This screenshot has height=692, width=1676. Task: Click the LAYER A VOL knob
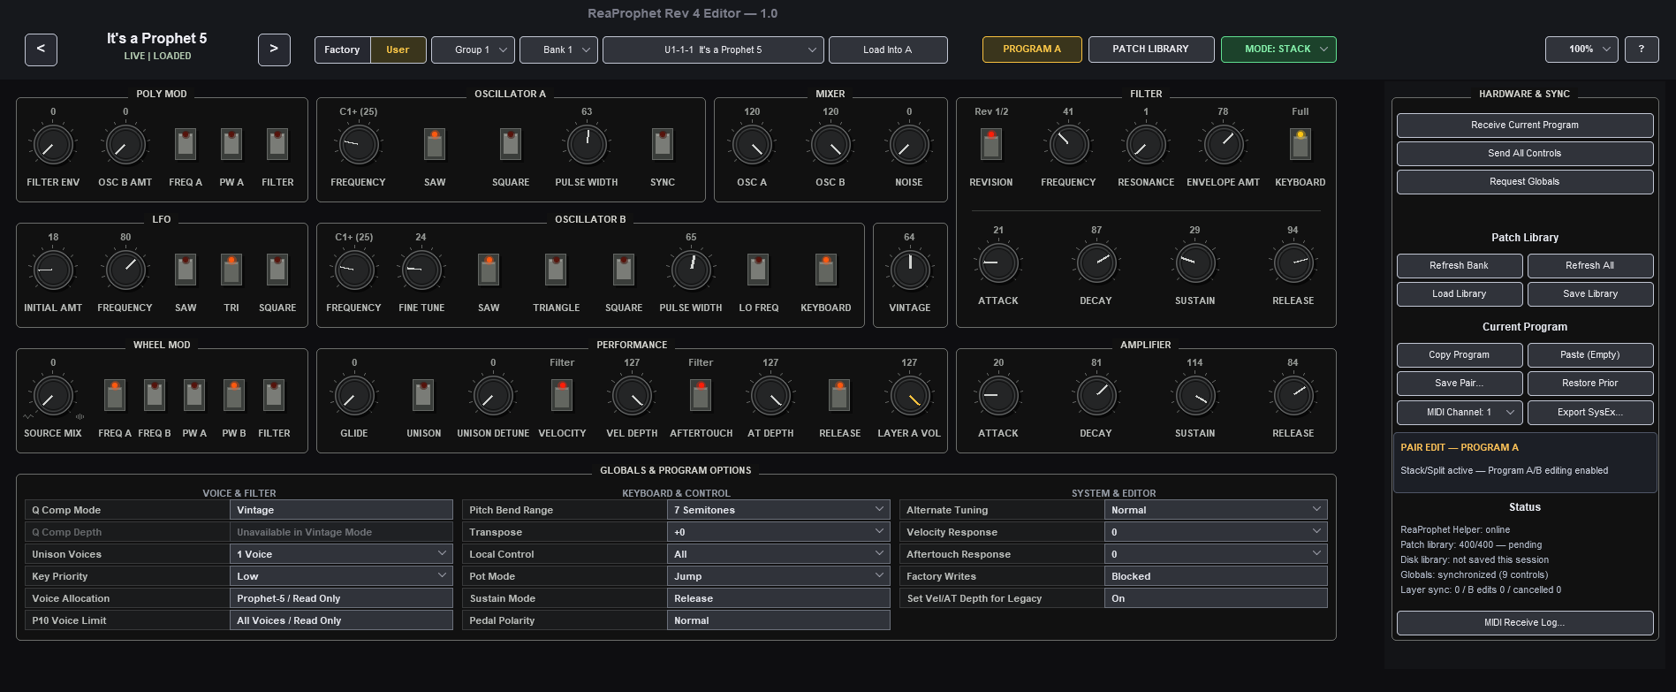pos(909,396)
